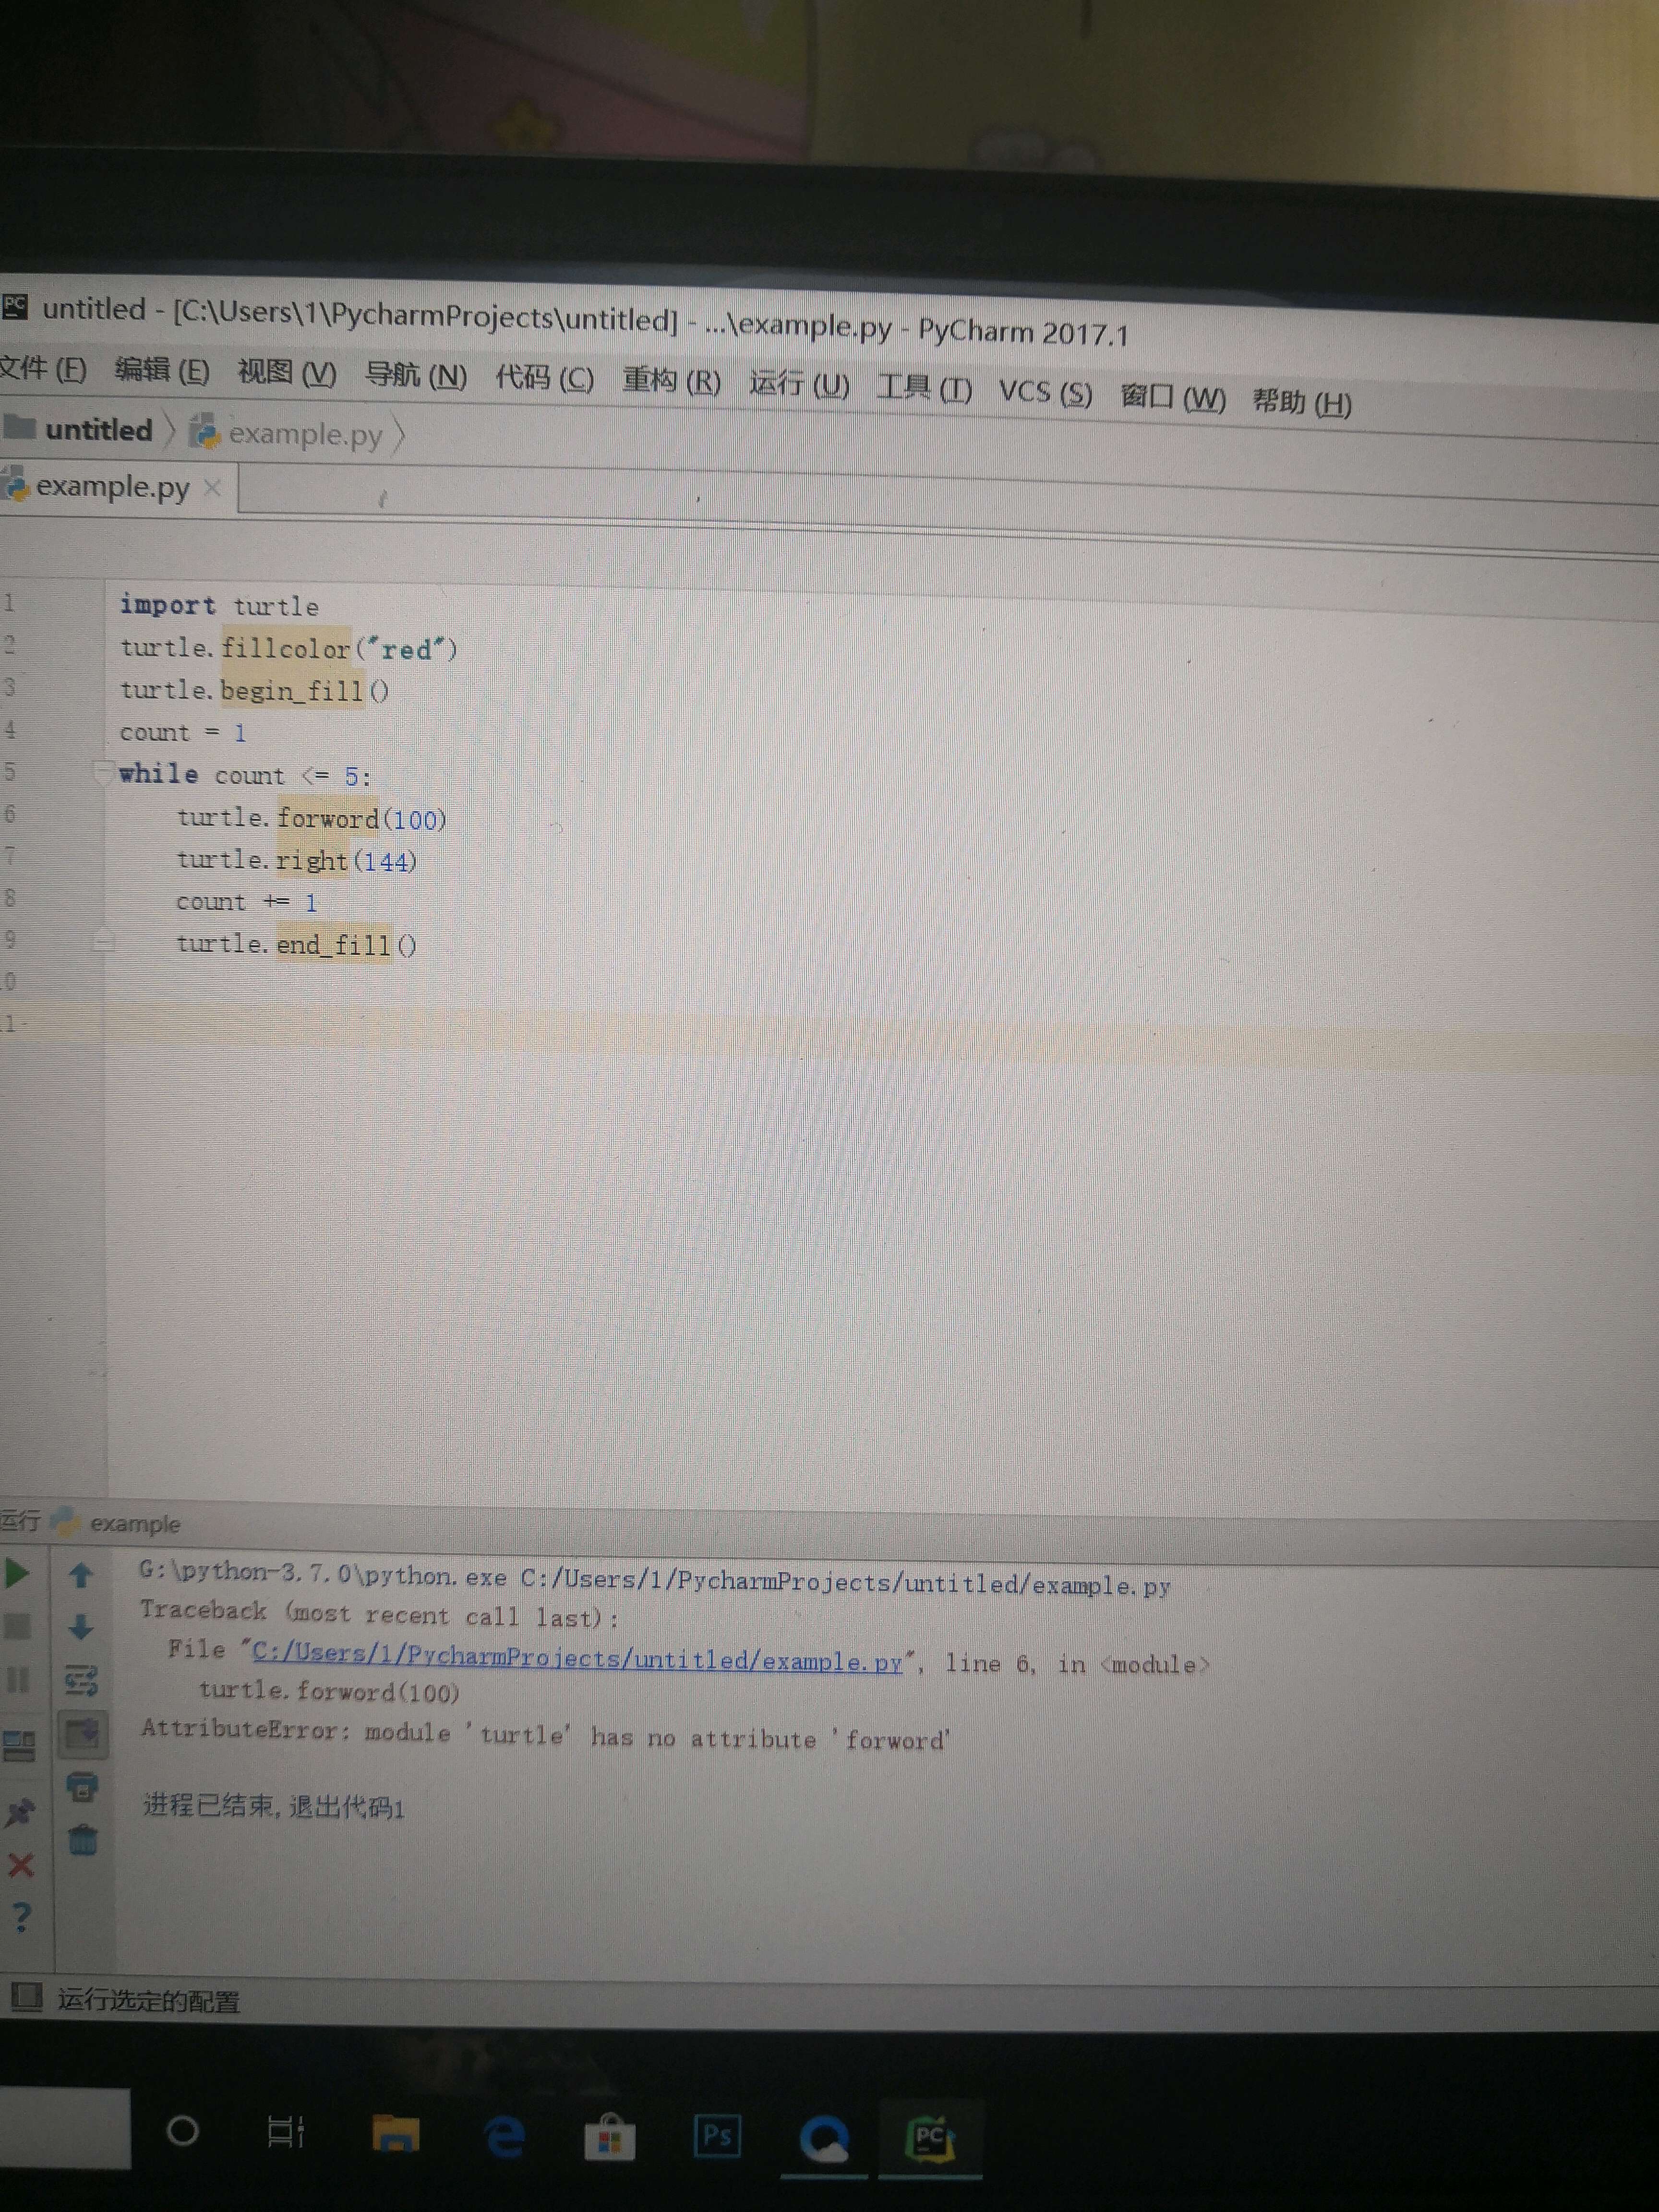
Task: Rerun example with the green play icon
Action: [x=17, y=1573]
